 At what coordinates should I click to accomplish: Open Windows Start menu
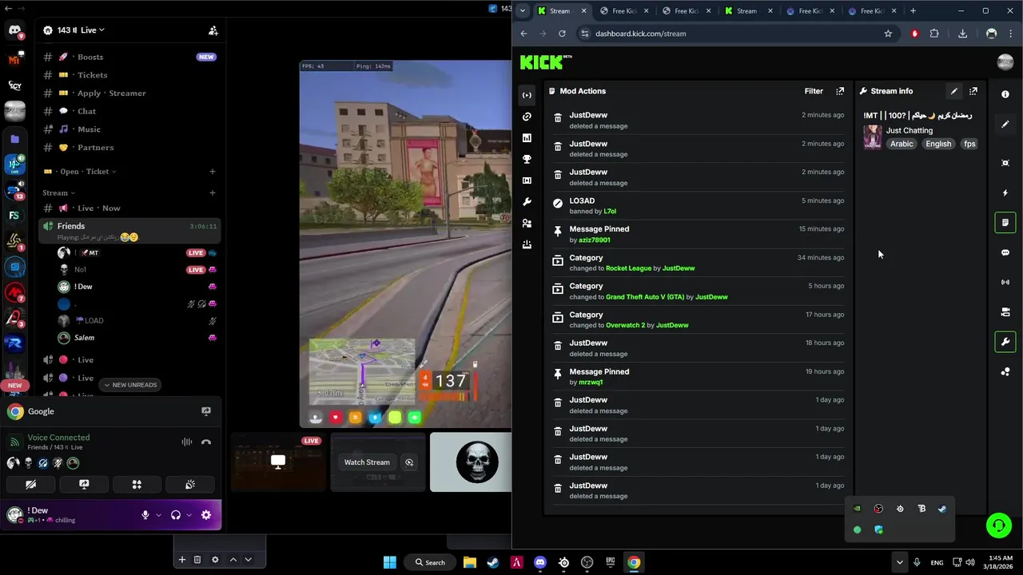(x=389, y=562)
